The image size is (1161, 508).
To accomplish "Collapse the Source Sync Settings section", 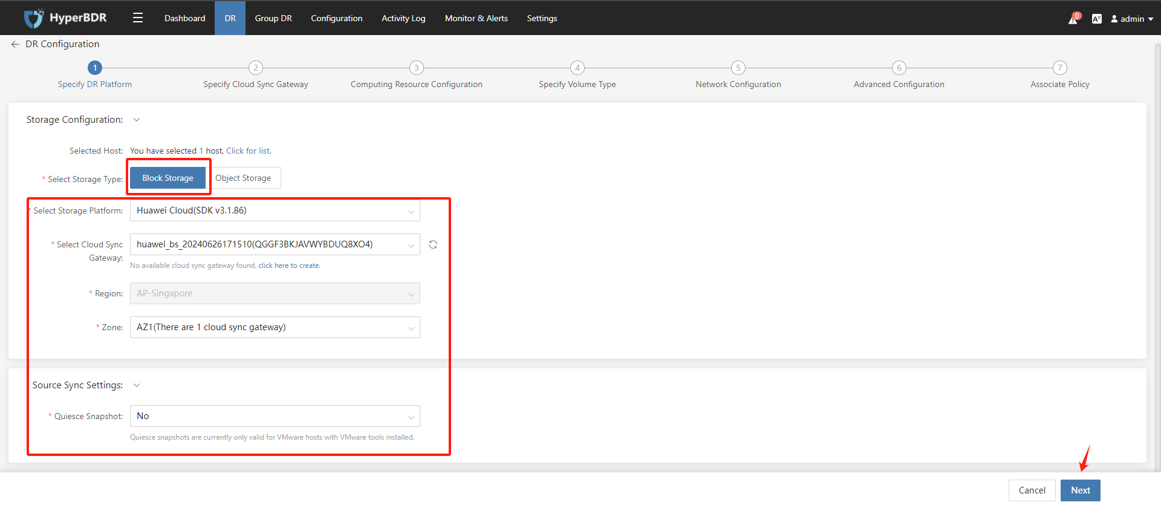I will tap(137, 385).
